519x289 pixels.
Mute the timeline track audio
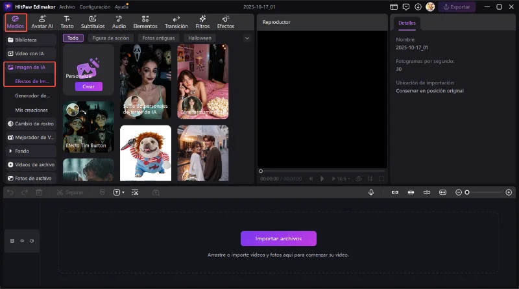pyautogui.click(x=31, y=241)
